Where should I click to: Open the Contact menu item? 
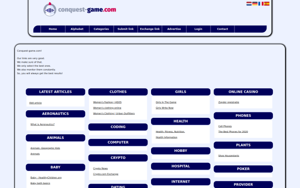(x=222, y=29)
